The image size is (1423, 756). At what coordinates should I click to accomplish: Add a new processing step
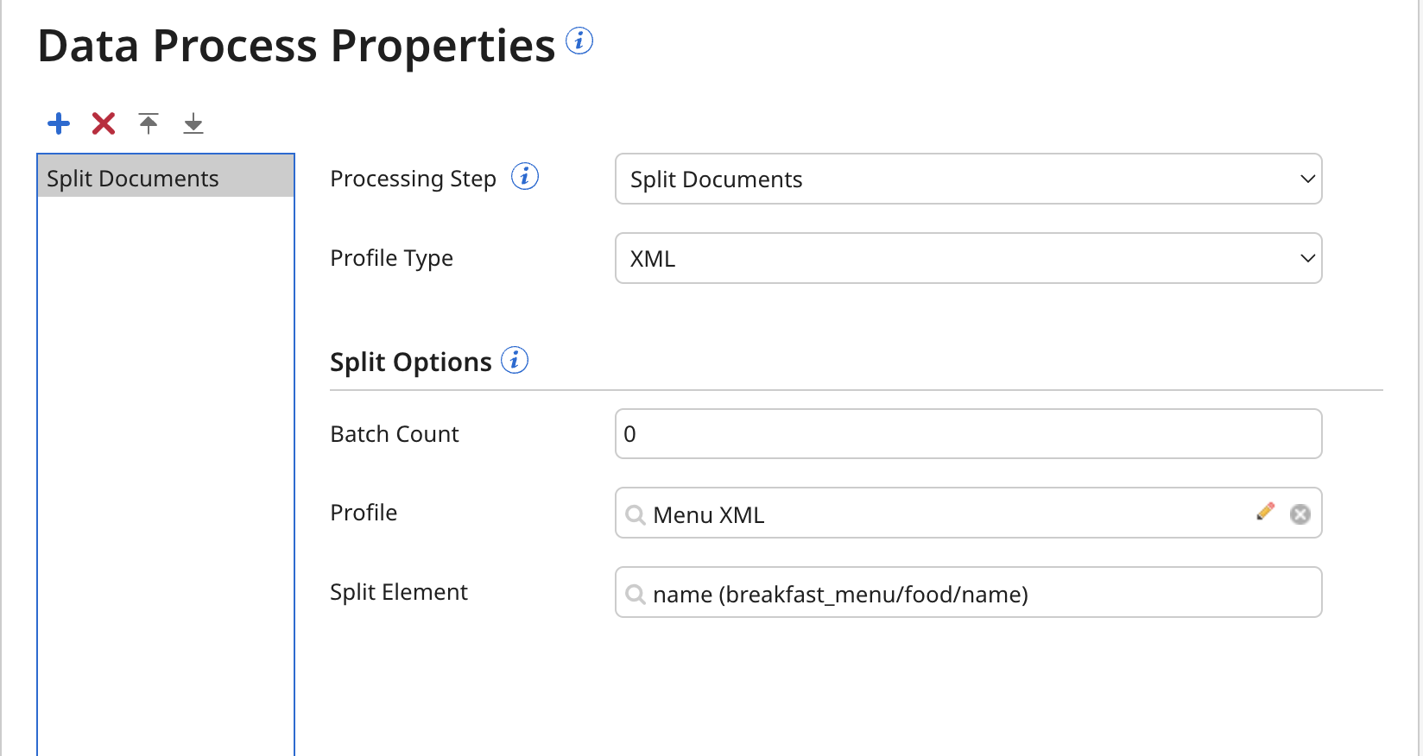coord(58,123)
